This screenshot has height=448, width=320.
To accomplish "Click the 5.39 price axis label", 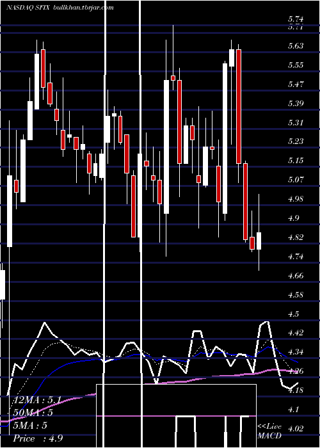I will click(296, 103).
